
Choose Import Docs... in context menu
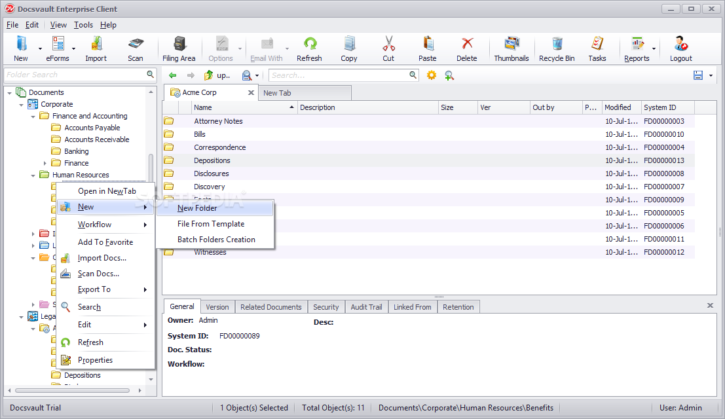[105, 258]
